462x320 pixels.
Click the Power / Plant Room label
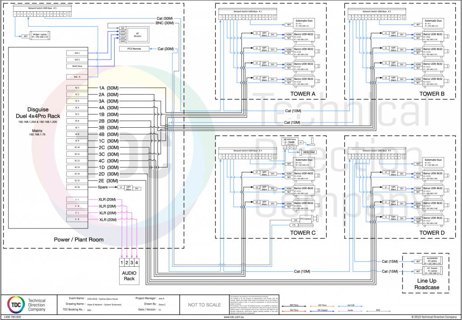79,240
